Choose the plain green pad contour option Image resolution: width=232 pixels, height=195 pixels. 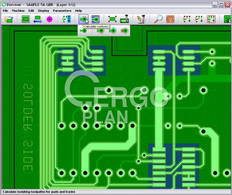point(83,31)
